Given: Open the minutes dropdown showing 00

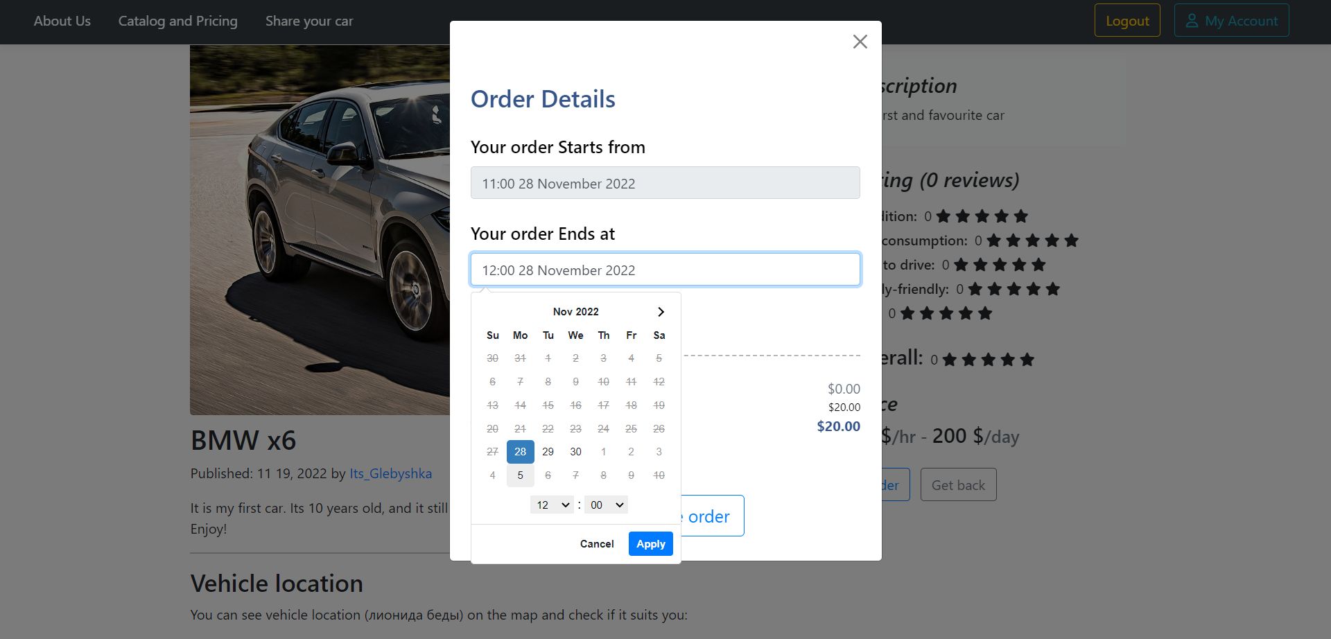Looking at the screenshot, I should click(x=606, y=505).
